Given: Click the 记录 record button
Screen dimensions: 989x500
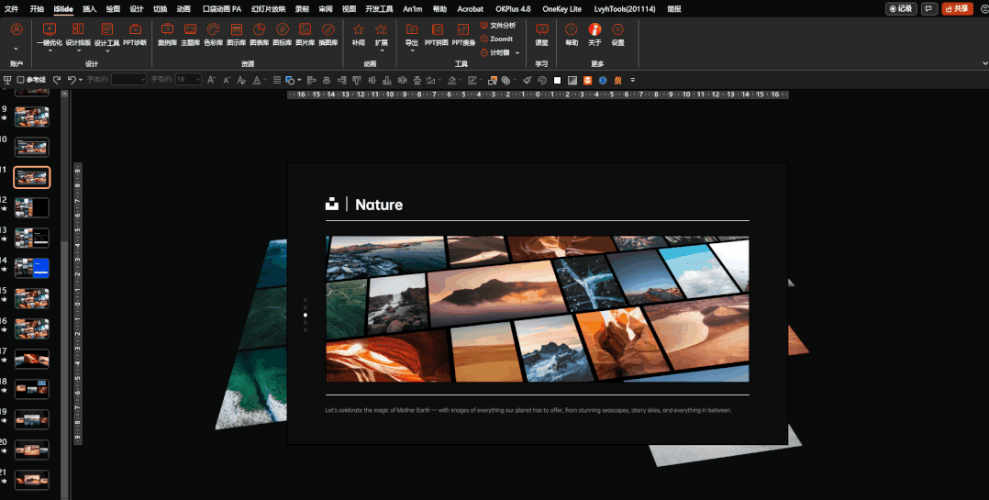Looking at the screenshot, I should coord(901,9).
